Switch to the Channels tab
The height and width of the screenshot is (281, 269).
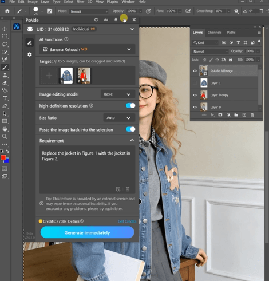click(215, 33)
